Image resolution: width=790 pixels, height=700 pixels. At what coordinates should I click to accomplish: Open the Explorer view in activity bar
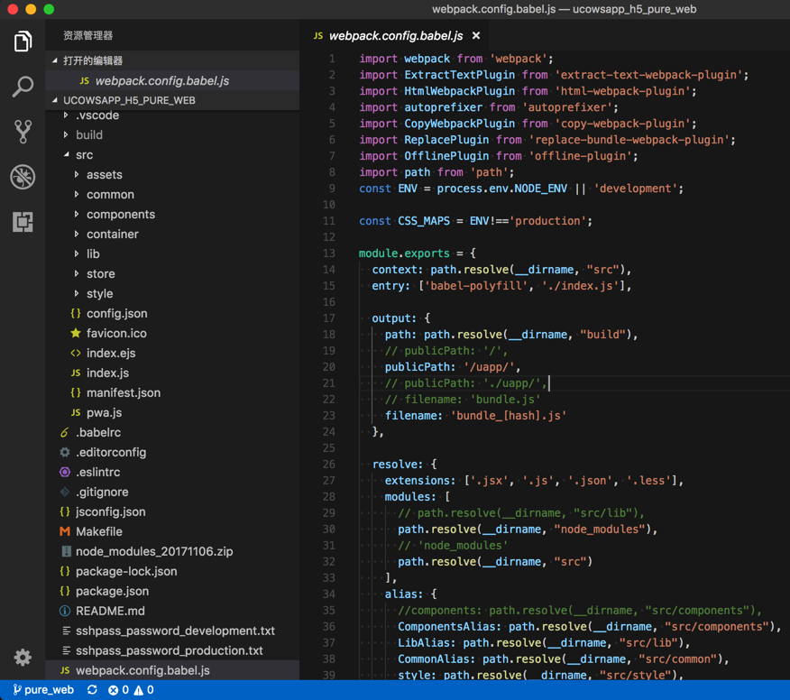coord(23,41)
